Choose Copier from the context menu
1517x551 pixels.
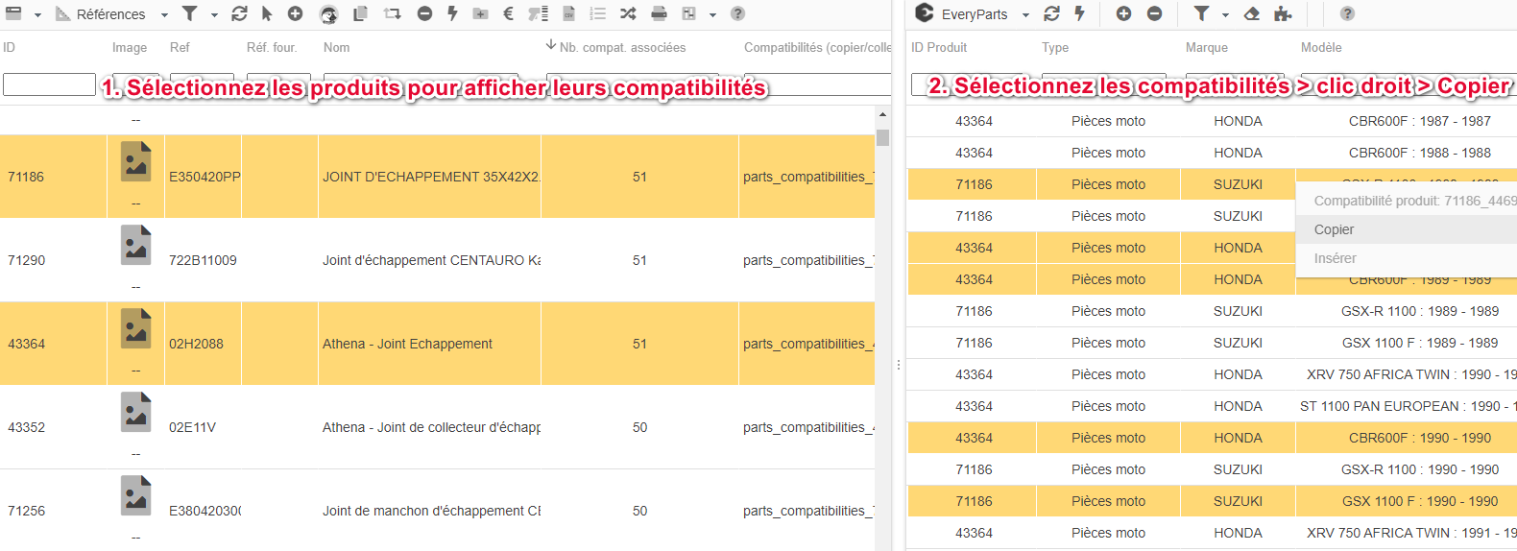(x=1334, y=229)
